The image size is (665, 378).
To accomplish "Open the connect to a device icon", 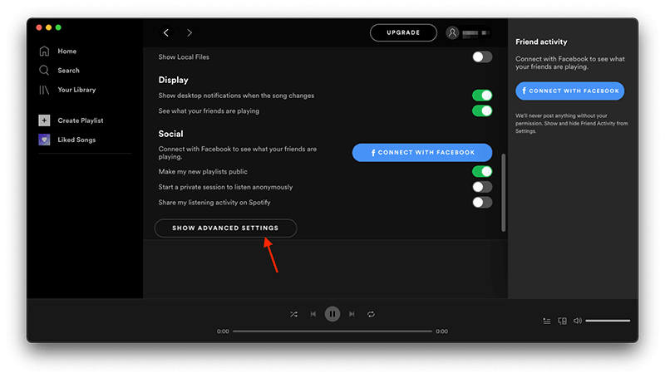I will coord(563,322).
